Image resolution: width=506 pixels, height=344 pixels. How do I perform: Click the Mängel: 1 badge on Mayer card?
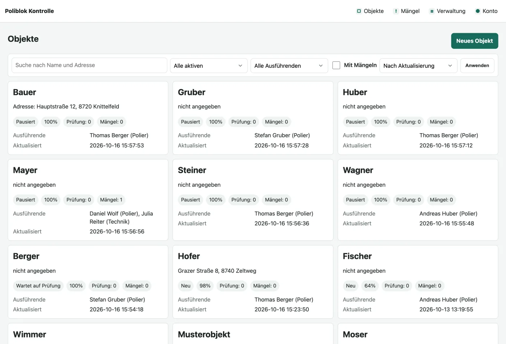pyautogui.click(x=111, y=200)
